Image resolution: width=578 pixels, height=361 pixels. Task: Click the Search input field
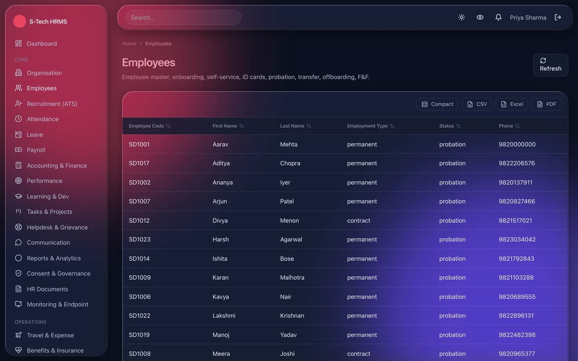(x=183, y=17)
